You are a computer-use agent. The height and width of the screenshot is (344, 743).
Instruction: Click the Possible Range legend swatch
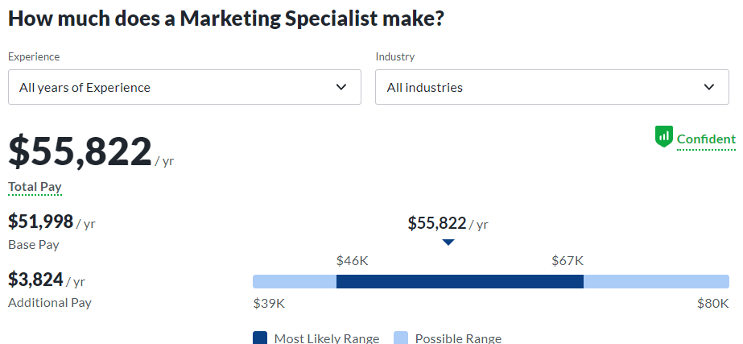point(401,338)
